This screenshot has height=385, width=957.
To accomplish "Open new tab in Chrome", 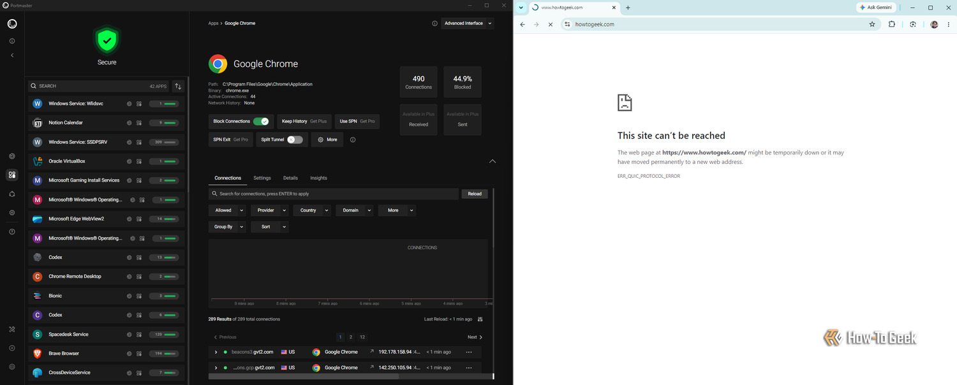I will (x=628, y=8).
